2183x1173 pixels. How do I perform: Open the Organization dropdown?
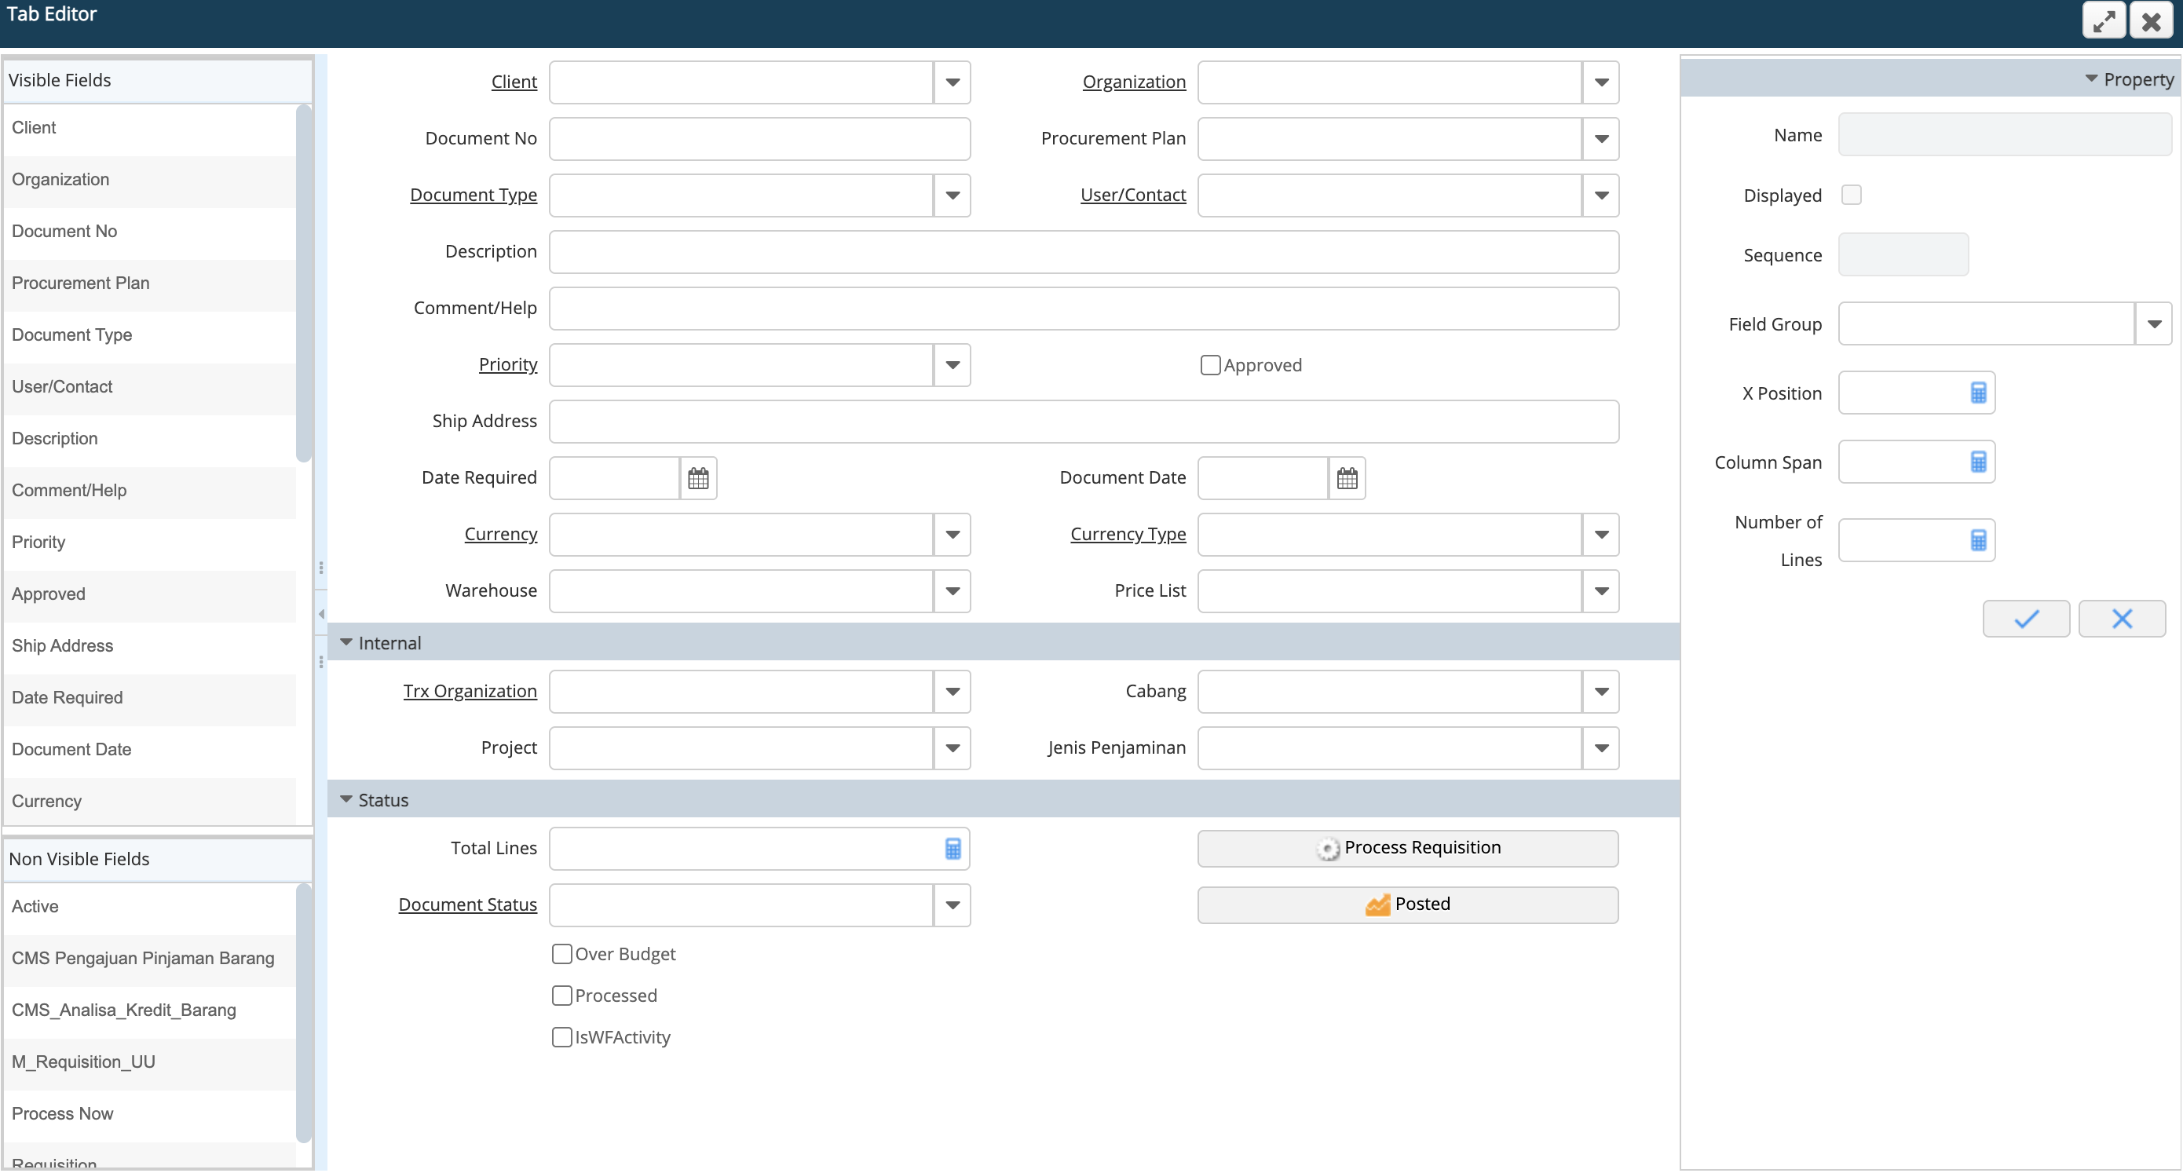1601,82
